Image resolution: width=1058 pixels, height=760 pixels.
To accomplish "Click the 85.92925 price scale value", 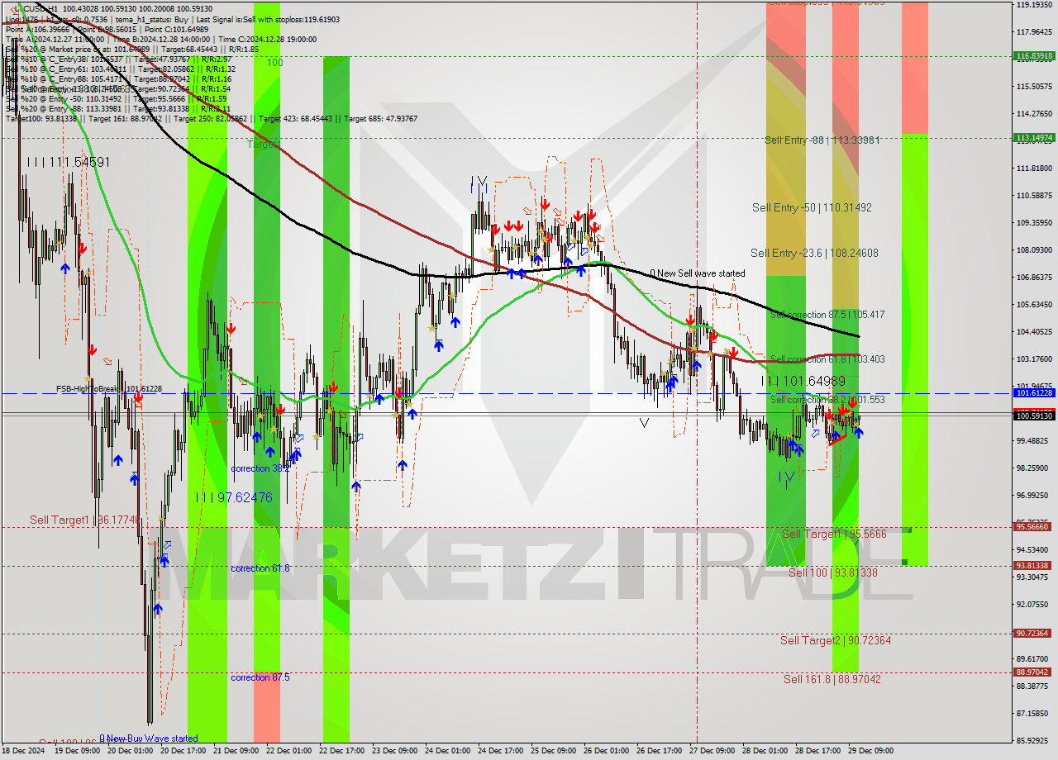I will [x=1033, y=740].
